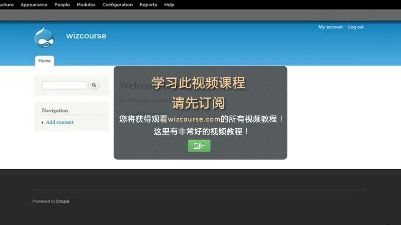Select the Home tab

point(45,61)
